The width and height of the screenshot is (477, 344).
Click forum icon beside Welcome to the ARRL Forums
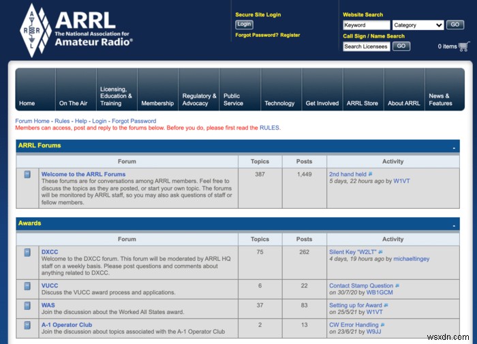pos(27,174)
